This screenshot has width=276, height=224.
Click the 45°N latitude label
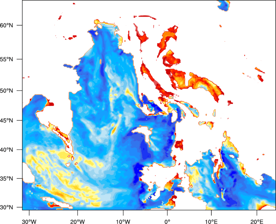(7, 120)
